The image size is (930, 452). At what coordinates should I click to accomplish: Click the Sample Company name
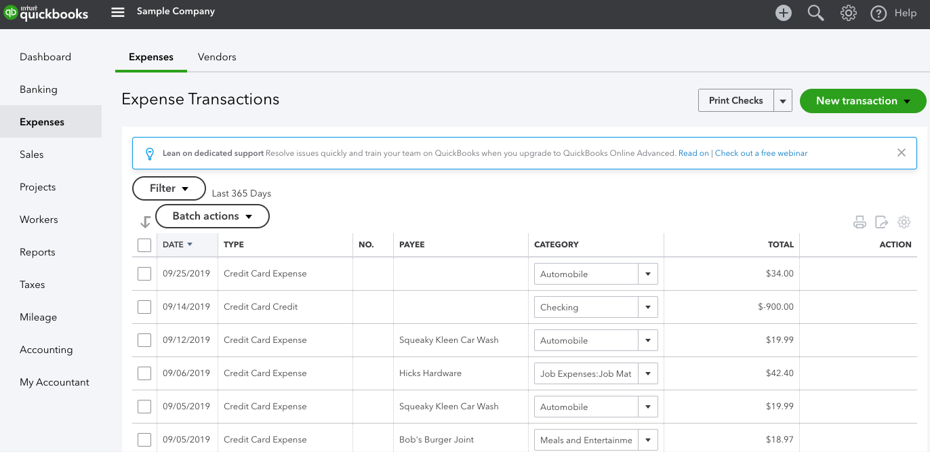(176, 12)
